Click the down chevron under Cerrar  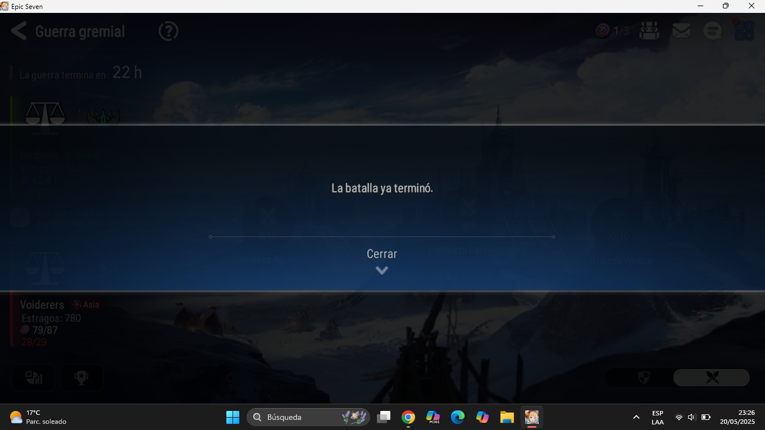(382, 270)
